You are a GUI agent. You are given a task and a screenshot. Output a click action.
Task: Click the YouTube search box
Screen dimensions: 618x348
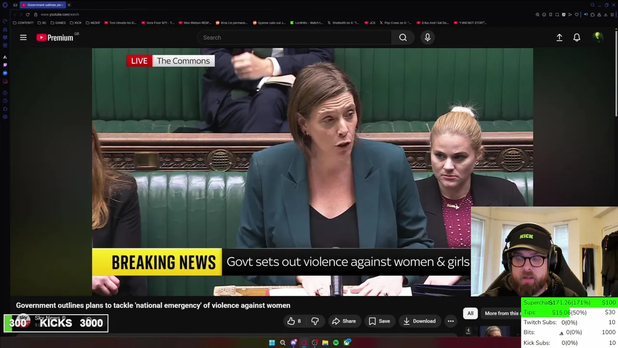[x=295, y=37]
